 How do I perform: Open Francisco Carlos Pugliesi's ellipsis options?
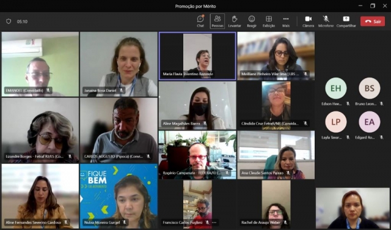tap(214, 222)
